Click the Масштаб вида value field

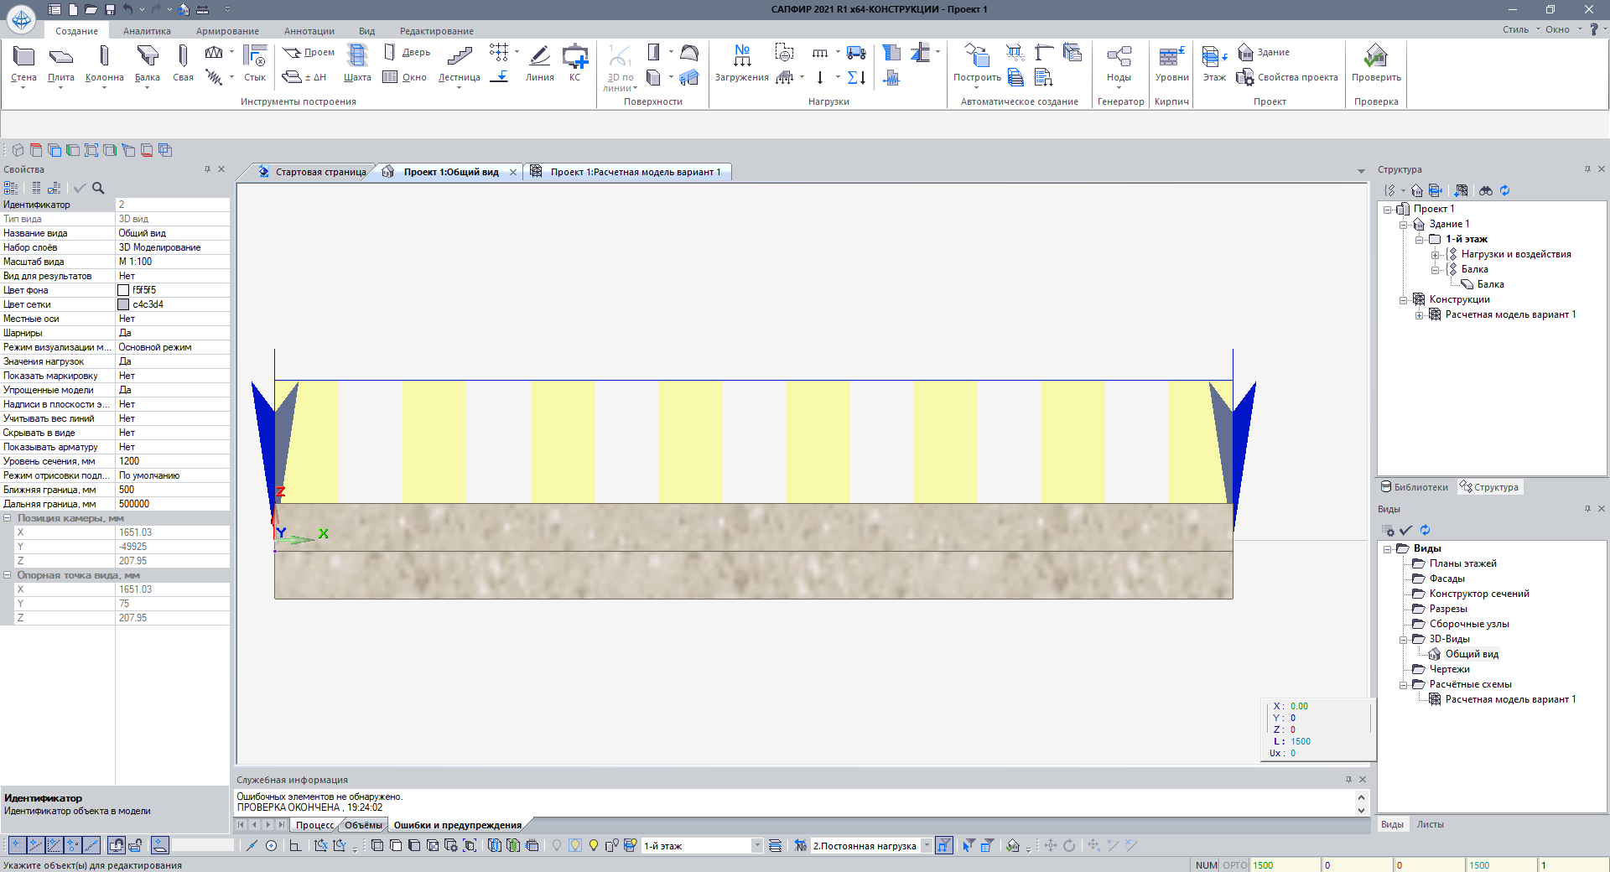[172, 262]
